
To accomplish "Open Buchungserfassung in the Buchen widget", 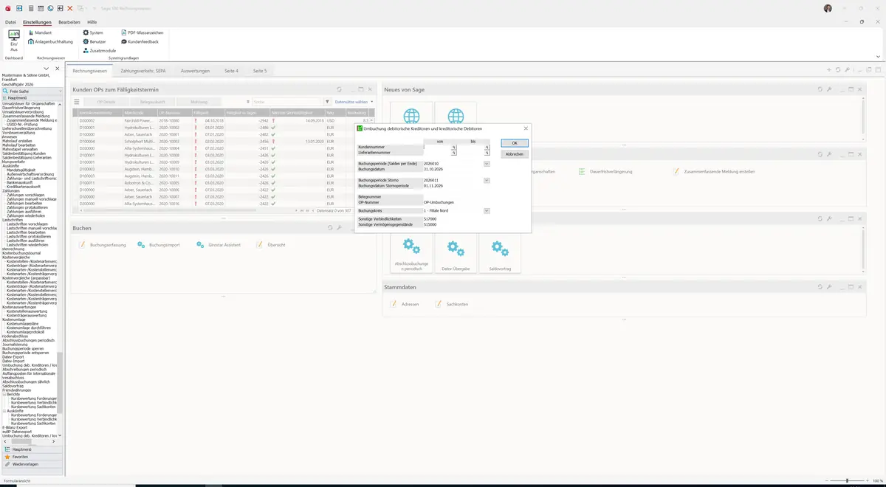I will (x=103, y=244).
